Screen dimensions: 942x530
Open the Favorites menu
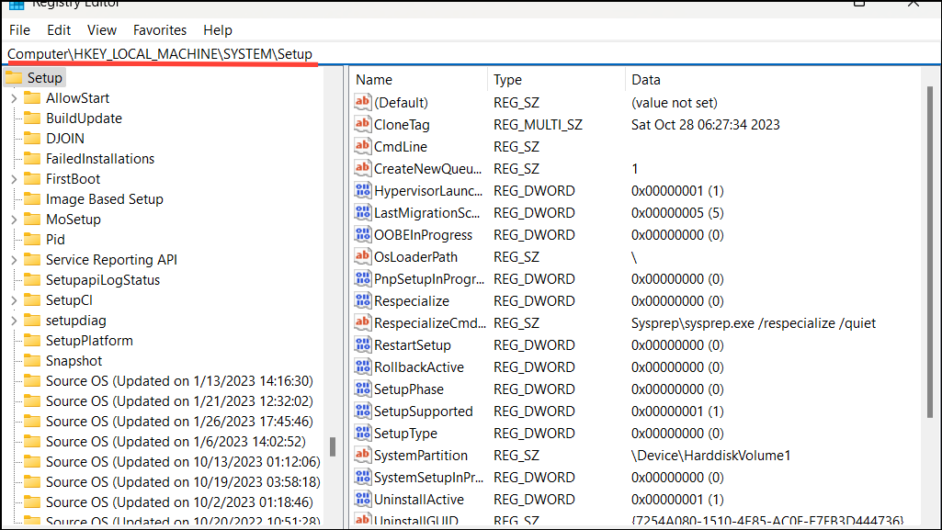[x=160, y=30]
